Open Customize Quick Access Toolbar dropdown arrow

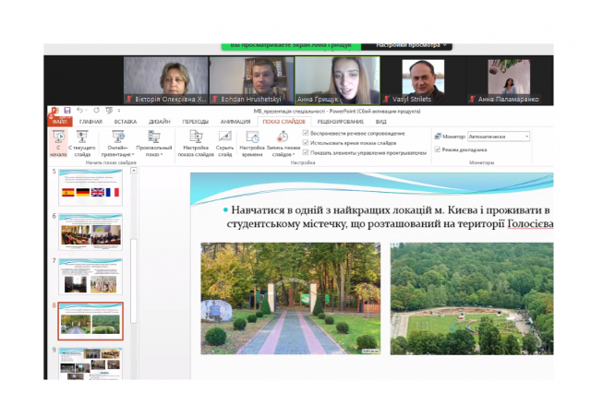[119, 111]
